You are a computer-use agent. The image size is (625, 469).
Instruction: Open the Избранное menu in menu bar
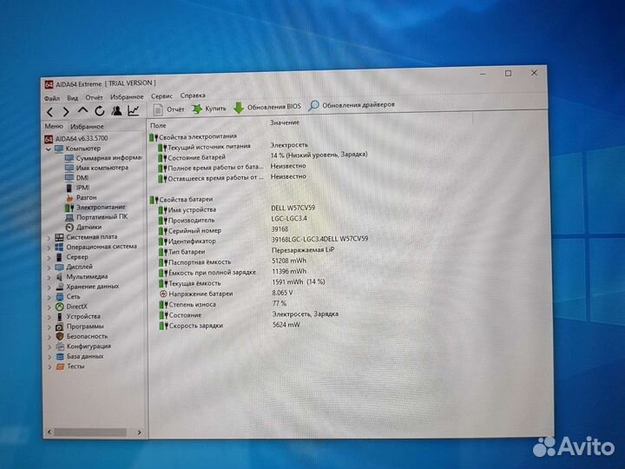(x=127, y=97)
